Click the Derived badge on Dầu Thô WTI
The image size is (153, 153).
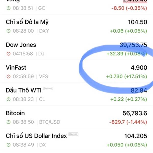coord(48,88)
